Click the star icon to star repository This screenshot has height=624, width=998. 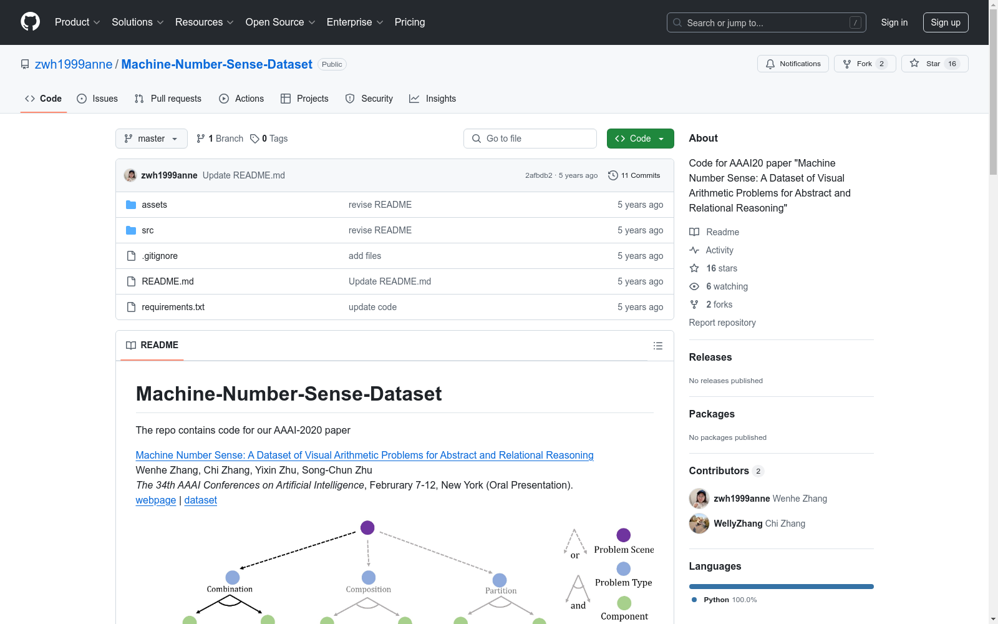click(x=914, y=63)
